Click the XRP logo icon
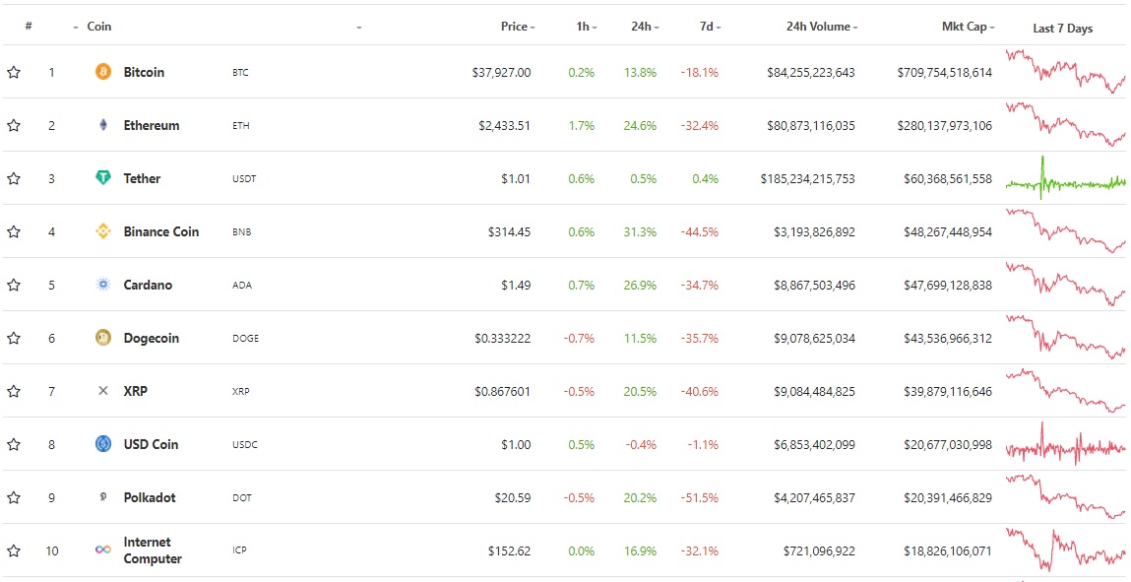 pos(103,391)
